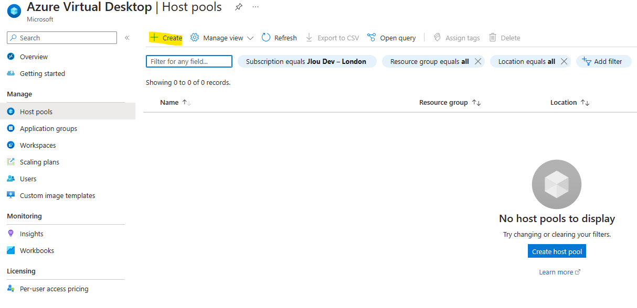637x308 pixels.
Task: Click the plus Create icon
Action: pyautogui.click(x=154, y=37)
